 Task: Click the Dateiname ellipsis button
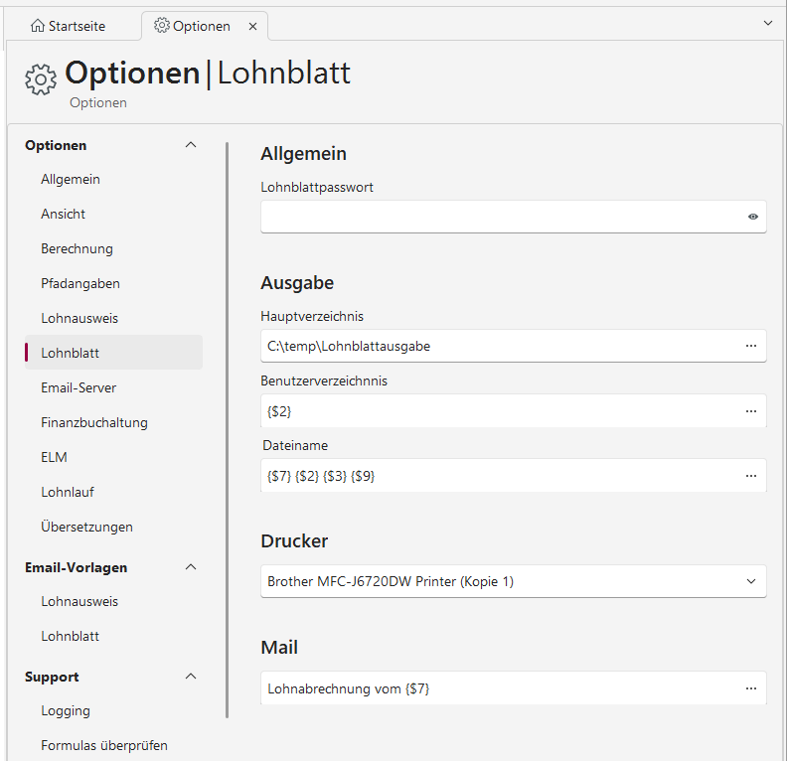point(751,476)
